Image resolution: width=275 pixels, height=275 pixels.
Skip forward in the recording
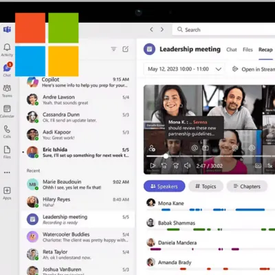(x=176, y=166)
